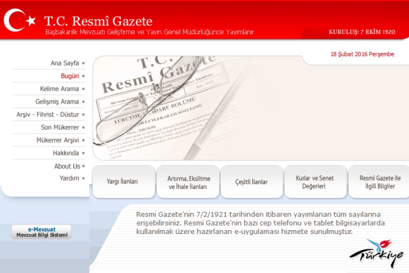Click the Resmî Gazete newspaper banner image
409x273 pixels.
pos(197,108)
